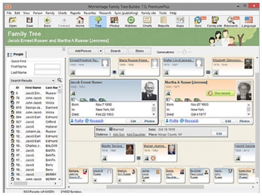This screenshot has width=262, height=196.
Task: Select the Walter Lloyd Jennes... parent card
Action: [x=183, y=67]
